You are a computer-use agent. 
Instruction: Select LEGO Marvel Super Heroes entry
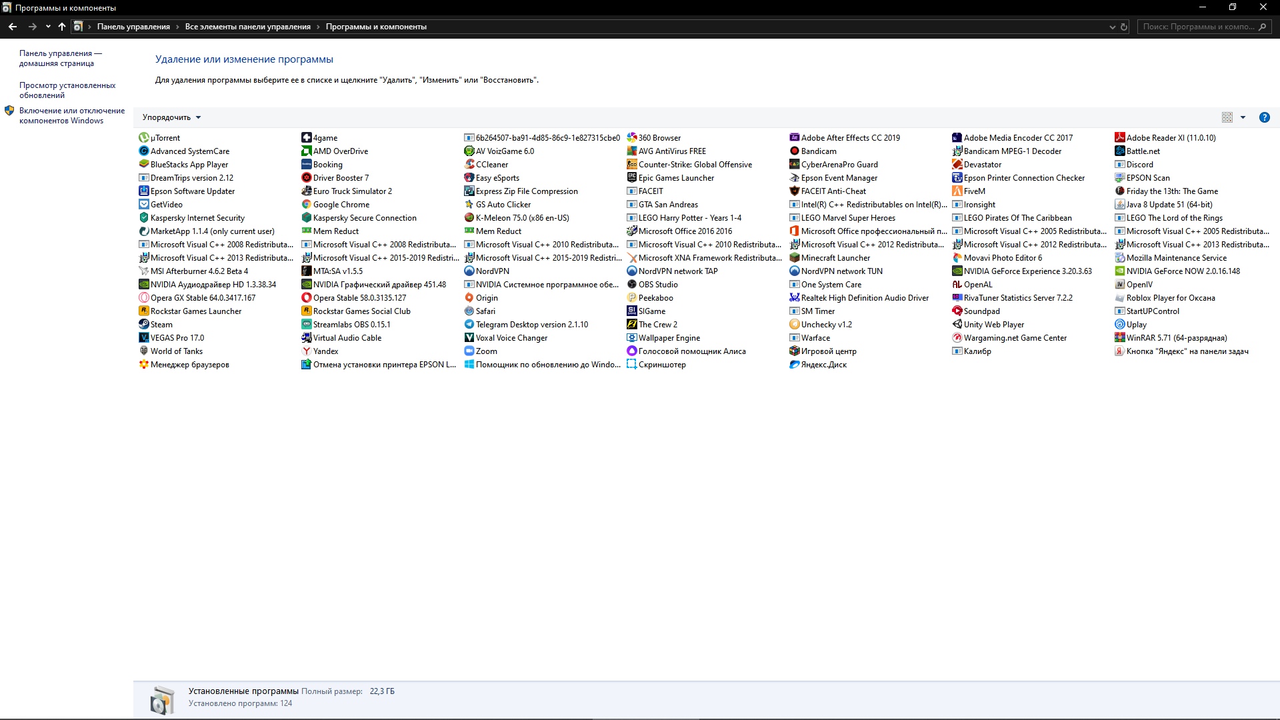tap(843, 218)
